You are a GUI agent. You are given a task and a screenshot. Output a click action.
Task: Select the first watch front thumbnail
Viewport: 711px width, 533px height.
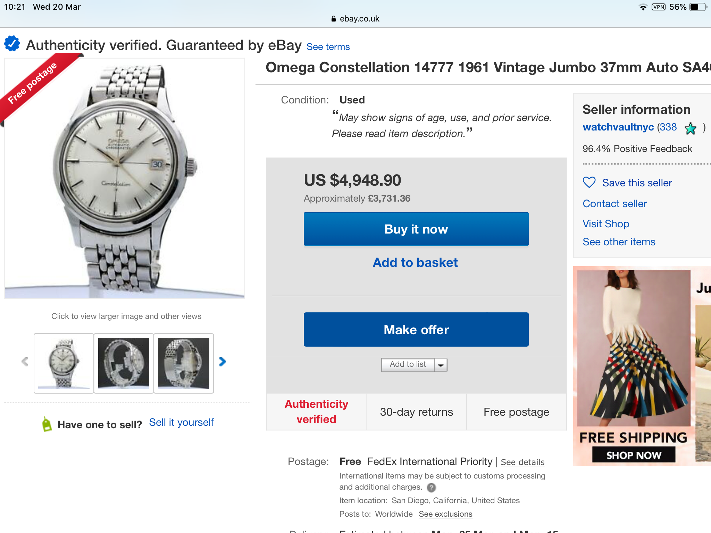[64, 363]
